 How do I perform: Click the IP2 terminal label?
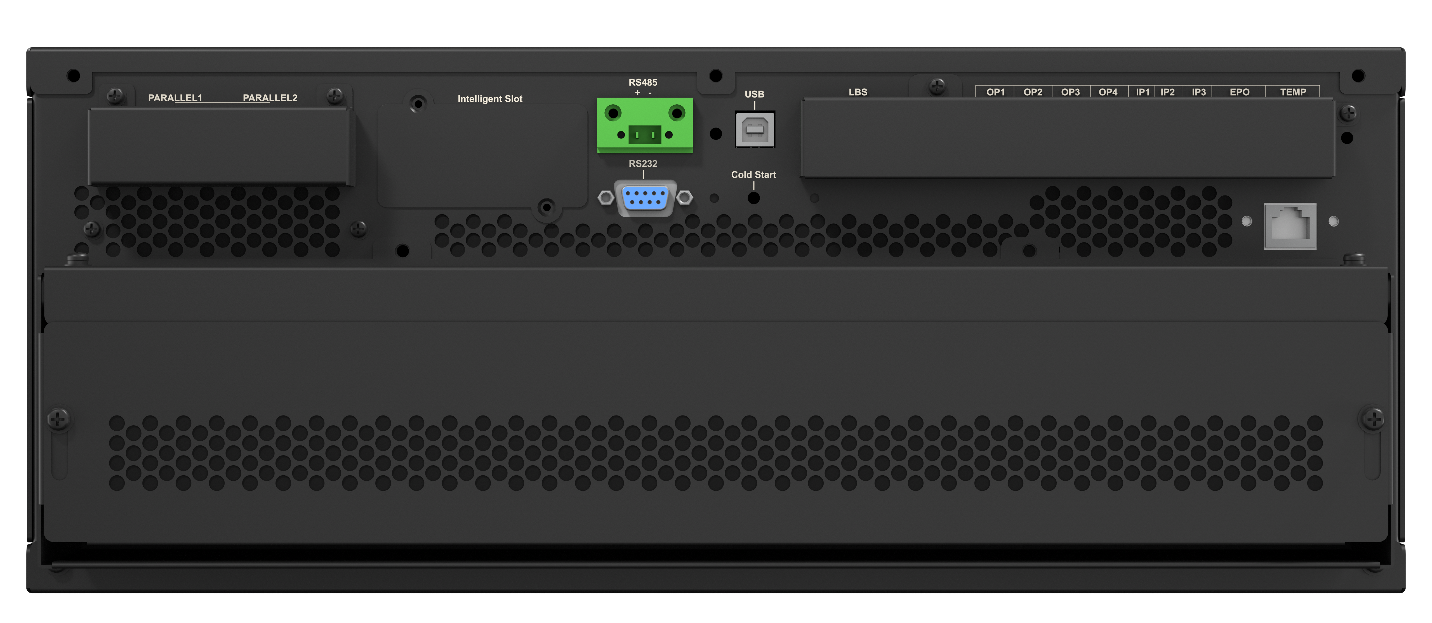(x=1167, y=92)
